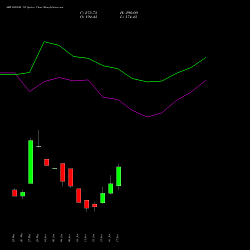250x250 pixels.
Task: Click the last green candle for 17 Jun
Action: pos(118,176)
